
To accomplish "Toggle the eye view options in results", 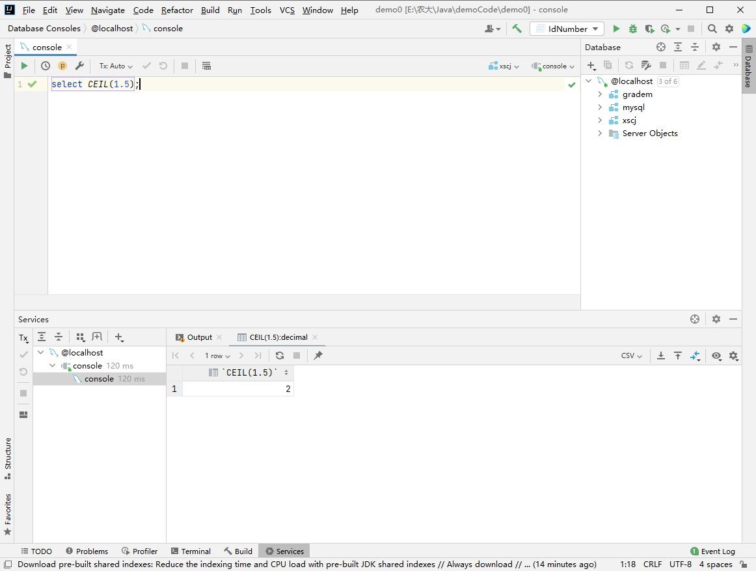I will coord(716,355).
